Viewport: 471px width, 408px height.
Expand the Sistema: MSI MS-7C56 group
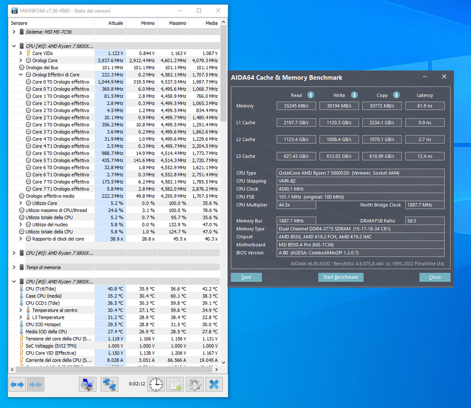coord(14,32)
